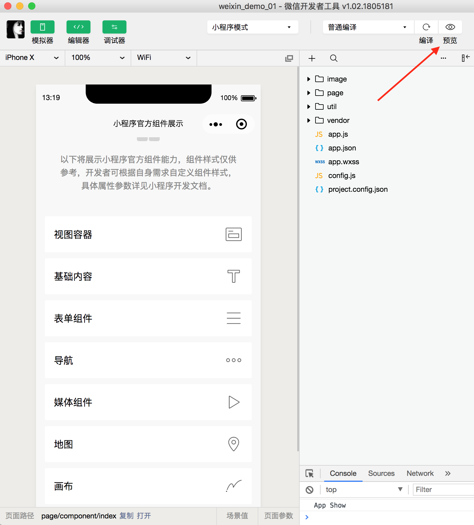This screenshot has width=474, height=525.
Task: Click the user avatar thumbnail
Action: pos(16,29)
